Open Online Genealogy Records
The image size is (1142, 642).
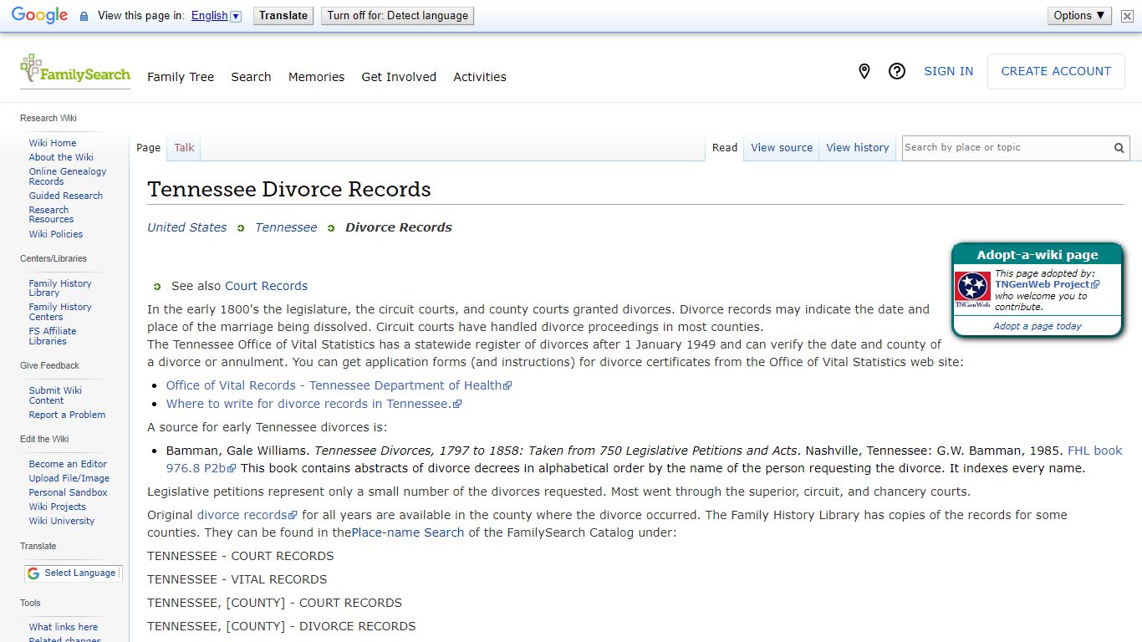68,176
